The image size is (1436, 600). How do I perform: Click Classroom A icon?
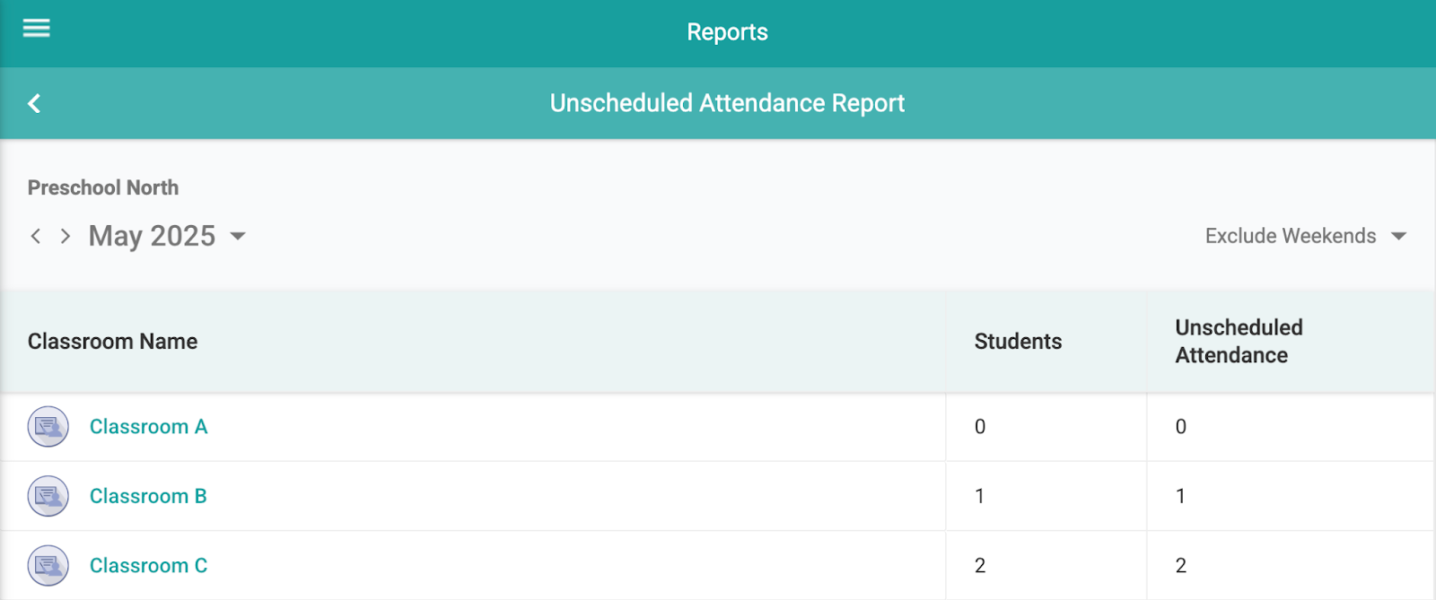48,427
